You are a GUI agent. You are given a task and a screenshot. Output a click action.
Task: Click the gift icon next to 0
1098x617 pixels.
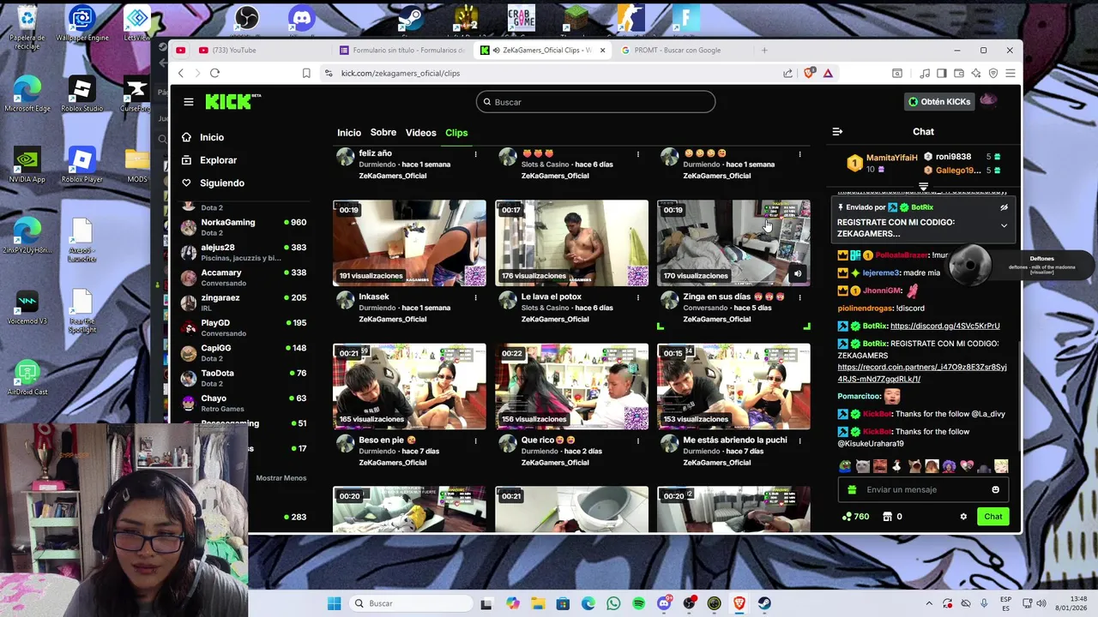click(886, 517)
